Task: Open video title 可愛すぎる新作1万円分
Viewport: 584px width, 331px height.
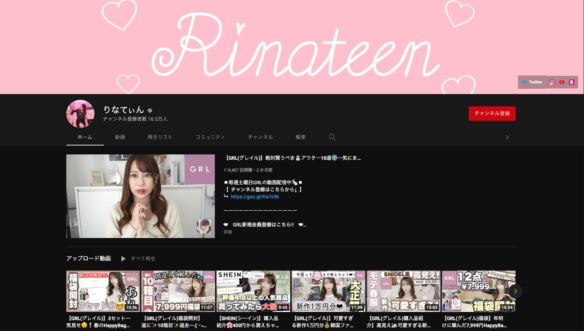Action: click(323, 322)
